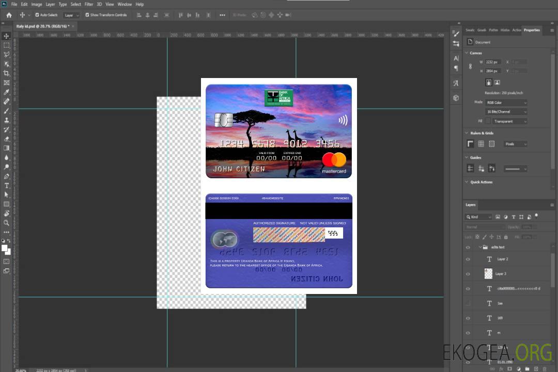Click the Layer 3 layer name
The height and width of the screenshot is (372, 558).
pyautogui.click(x=501, y=274)
